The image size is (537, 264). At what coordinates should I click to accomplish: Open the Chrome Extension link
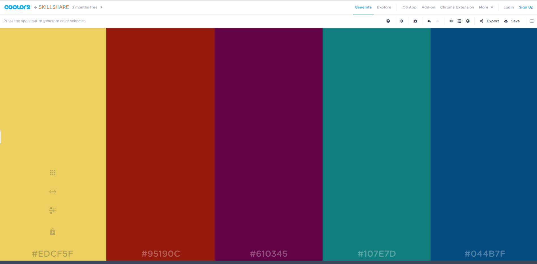pyautogui.click(x=457, y=7)
